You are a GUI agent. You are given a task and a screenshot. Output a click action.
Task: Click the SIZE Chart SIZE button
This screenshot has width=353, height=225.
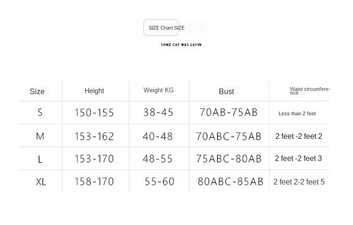point(161,28)
